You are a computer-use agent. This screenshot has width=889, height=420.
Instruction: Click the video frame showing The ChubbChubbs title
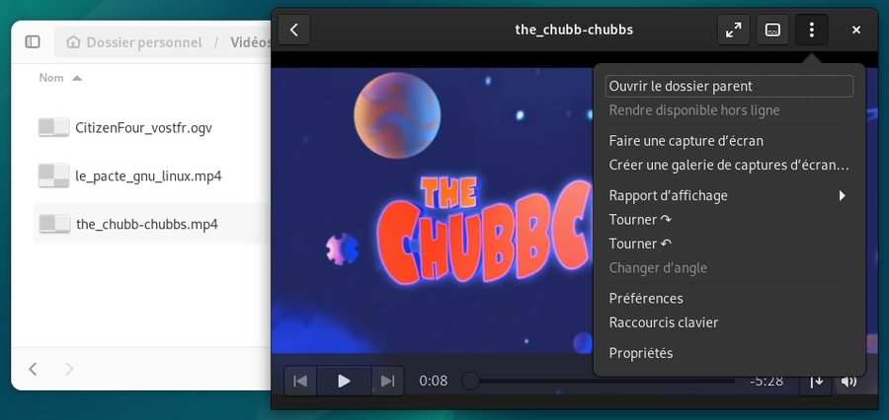[x=432, y=211]
